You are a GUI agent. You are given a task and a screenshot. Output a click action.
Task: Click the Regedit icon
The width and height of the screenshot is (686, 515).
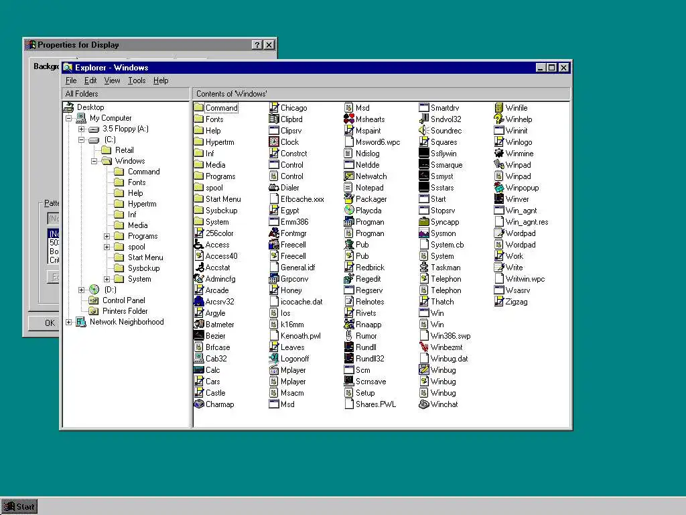click(348, 278)
